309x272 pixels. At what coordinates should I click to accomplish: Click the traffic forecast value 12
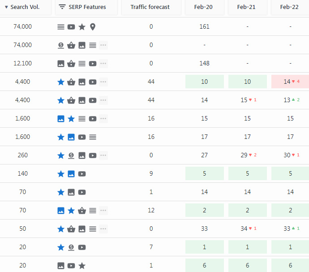(151, 210)
